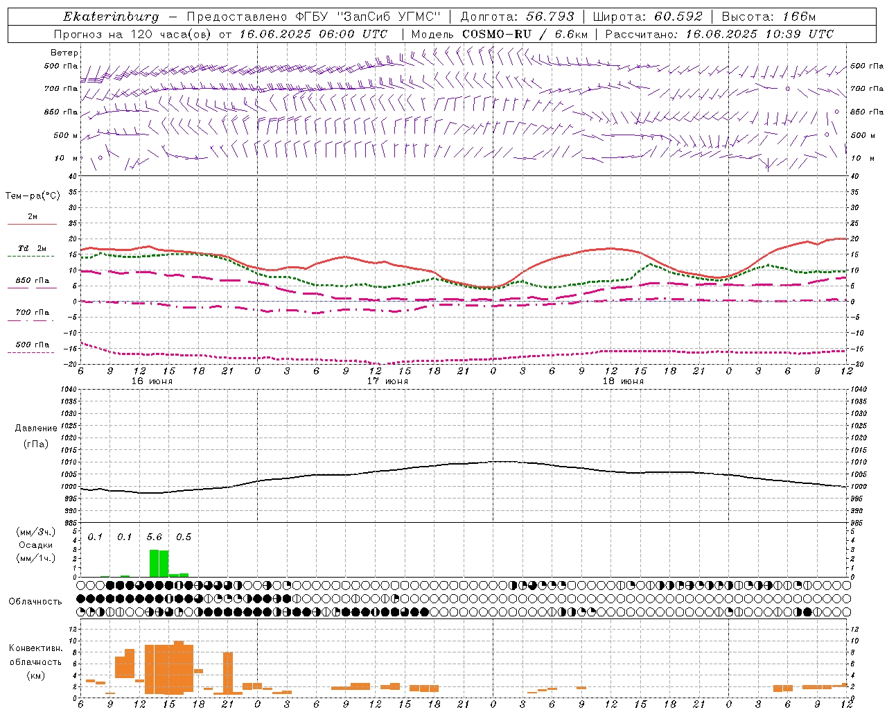Select the (км) convective cloud unit label
The height and width of the screenshot is (710, 887).
pos(35,675)
